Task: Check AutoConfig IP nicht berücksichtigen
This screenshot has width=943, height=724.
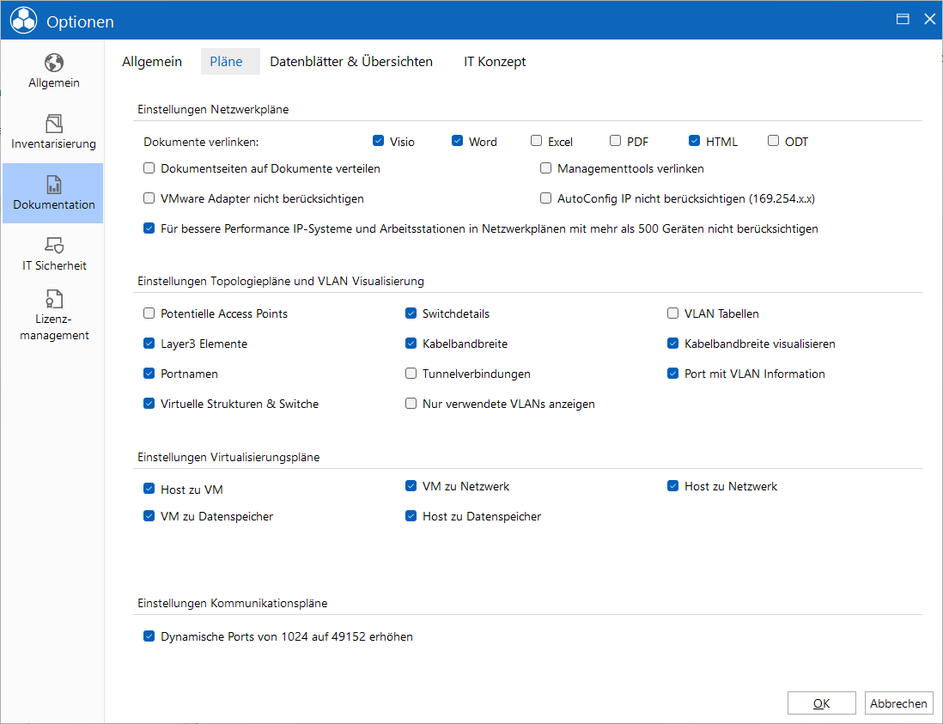Action: pos(545,198)
